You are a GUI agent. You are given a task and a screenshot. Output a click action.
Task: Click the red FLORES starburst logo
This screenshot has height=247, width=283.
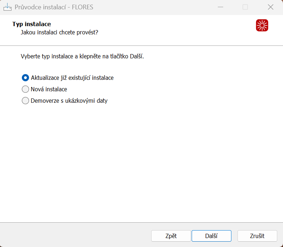[x=262, y=25]
